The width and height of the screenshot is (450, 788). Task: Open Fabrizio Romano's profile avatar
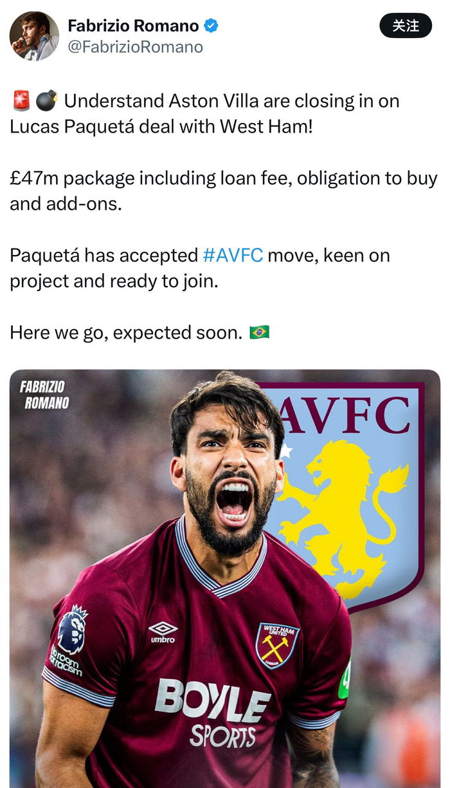click(34, 36)
